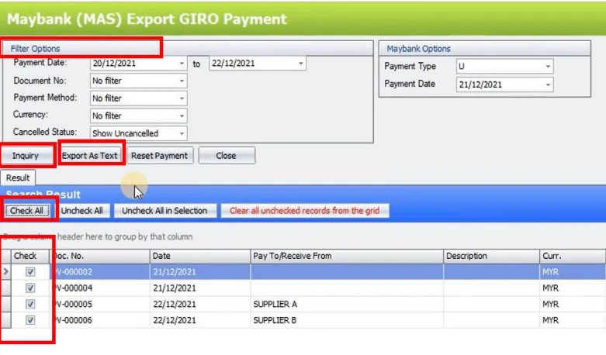This screenshot has width=606, height=355.
Task: Uncheck the PV-000005 row checkbox
Action: click(30, 304)
